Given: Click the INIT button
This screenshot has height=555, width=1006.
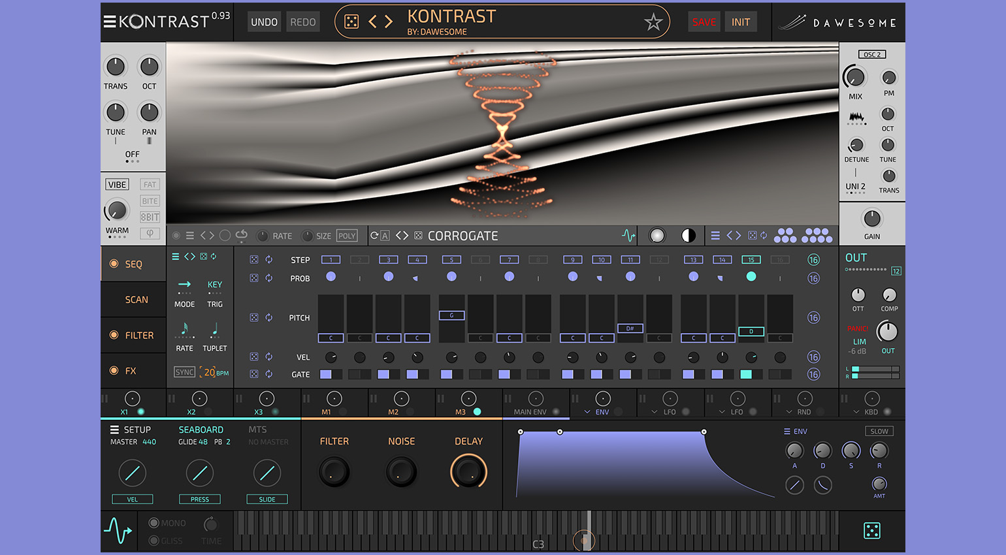Looking at the screenshot, I should (x=740, y=22).
